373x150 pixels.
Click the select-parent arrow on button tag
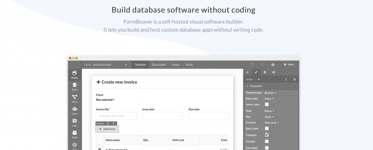(x=108, y=123)
